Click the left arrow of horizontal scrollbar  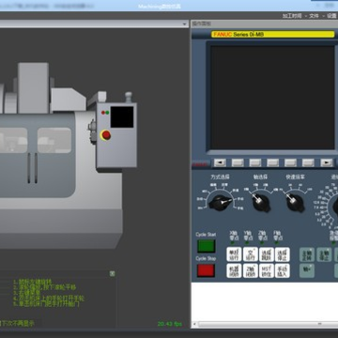(194, 324)
